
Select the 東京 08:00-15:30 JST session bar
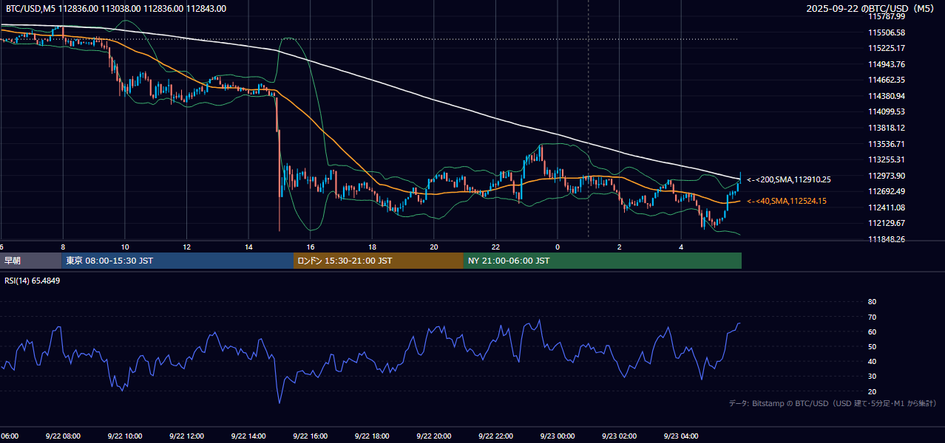click(x=177, y=261)
